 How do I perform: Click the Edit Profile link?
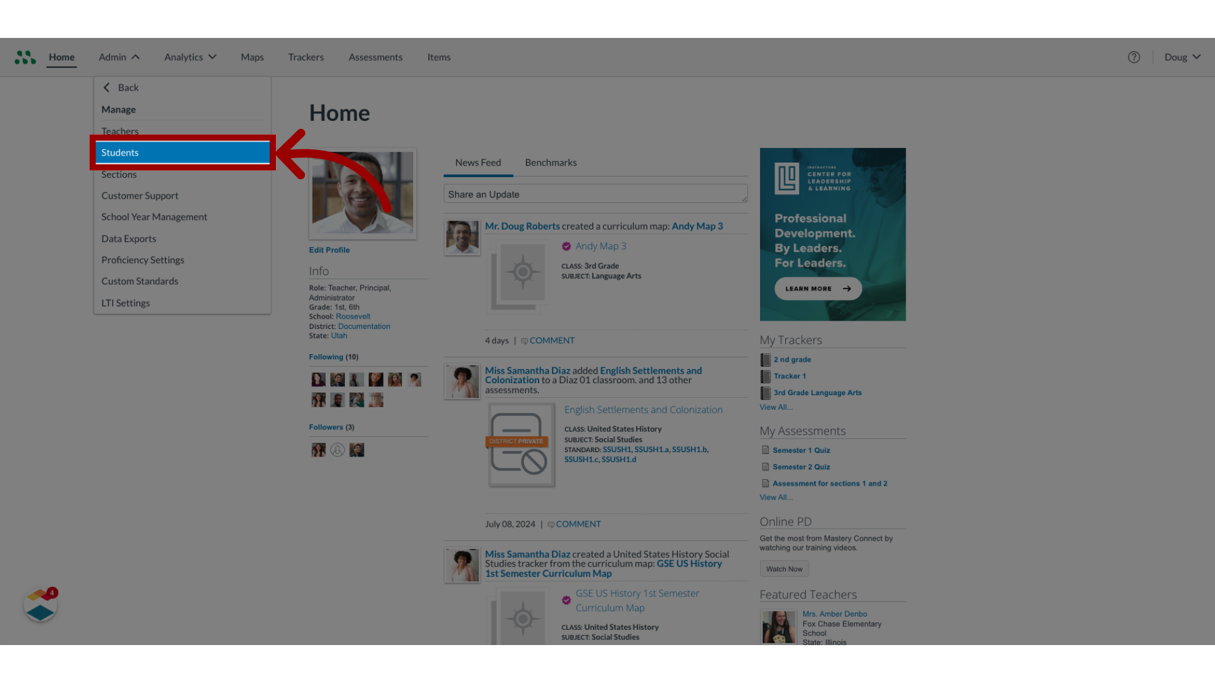330,249
